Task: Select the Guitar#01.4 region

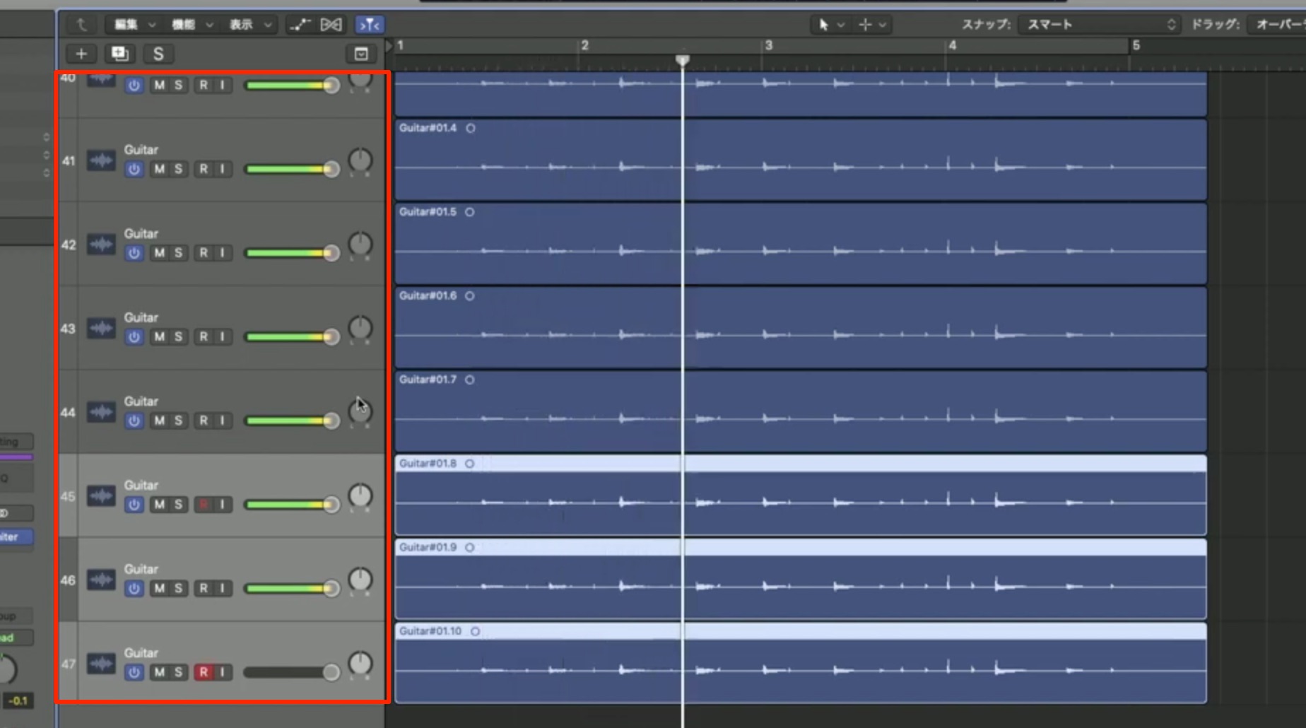Action: [800, 160]
